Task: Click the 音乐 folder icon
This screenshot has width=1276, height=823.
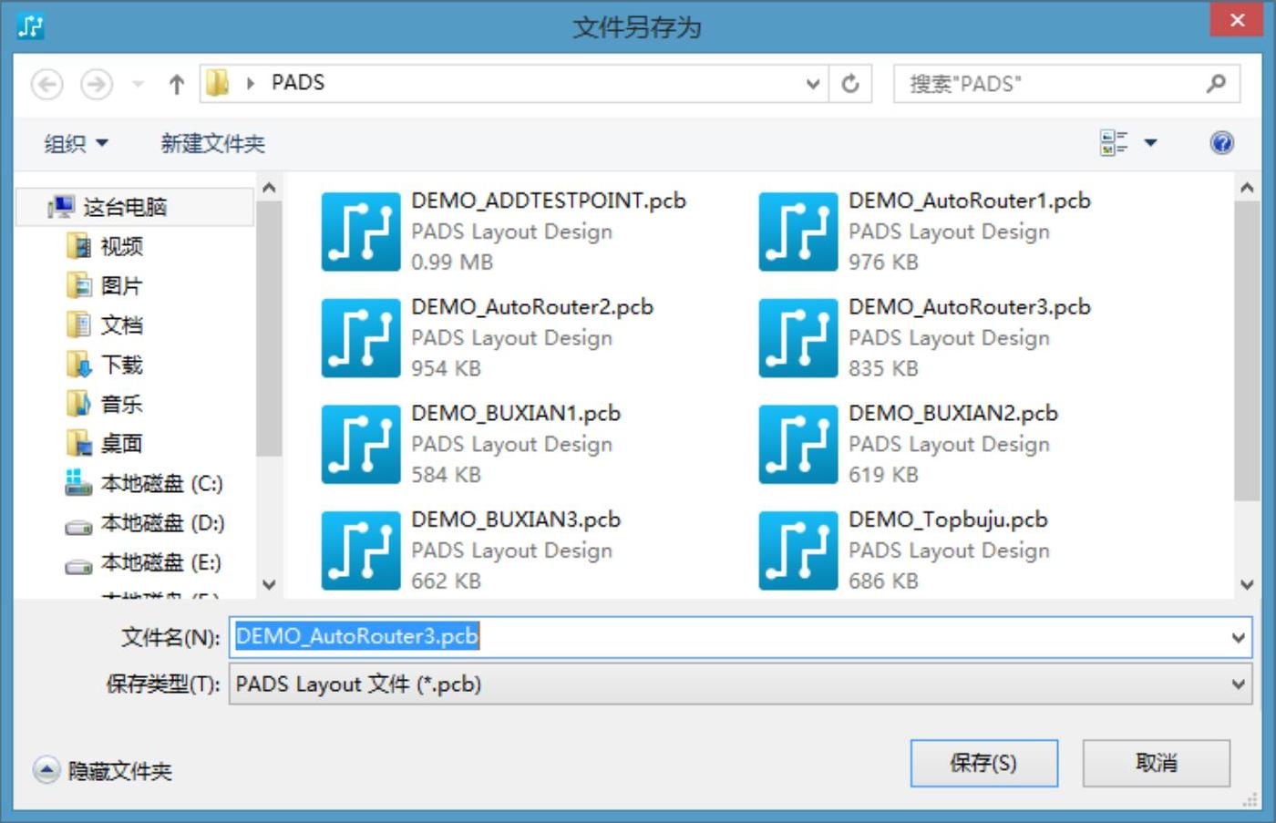Action: [79, 404]
